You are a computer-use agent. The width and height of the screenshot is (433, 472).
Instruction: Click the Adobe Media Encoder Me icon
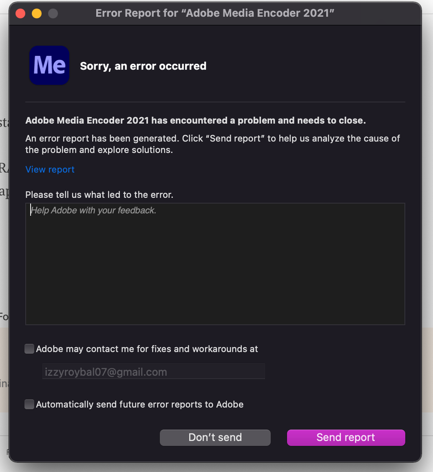coord(50,65)
